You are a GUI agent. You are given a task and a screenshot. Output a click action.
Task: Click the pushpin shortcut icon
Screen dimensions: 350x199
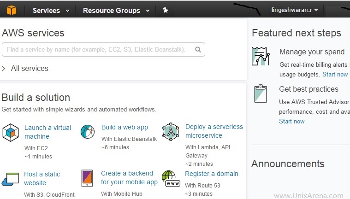(x=165, y=10)
